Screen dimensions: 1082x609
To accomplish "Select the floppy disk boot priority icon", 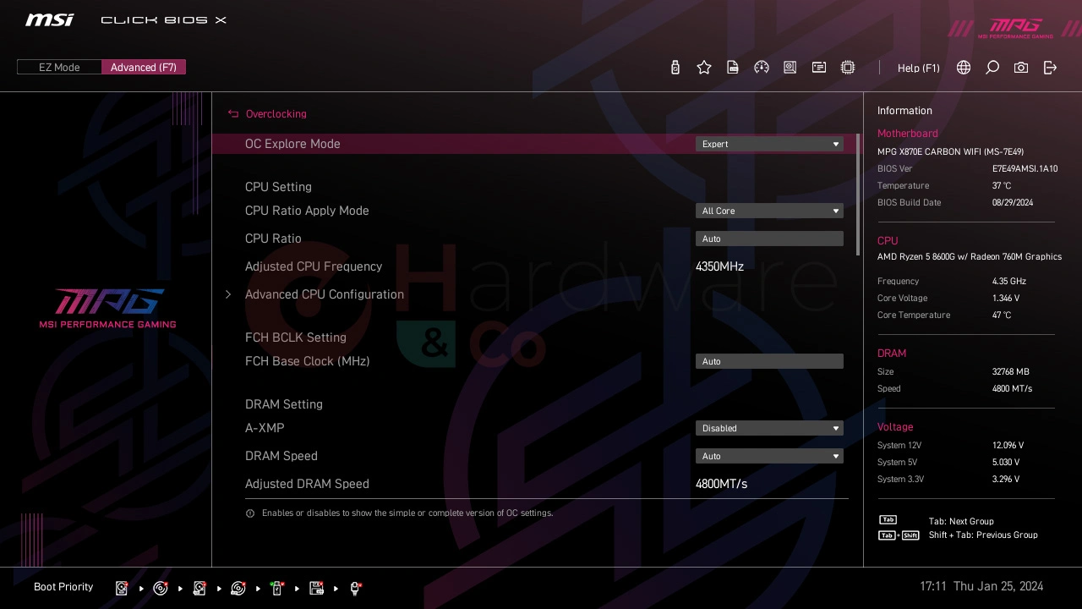I will (x=317, y=588).
